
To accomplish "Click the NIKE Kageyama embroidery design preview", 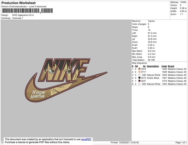I will click(66, 80).
